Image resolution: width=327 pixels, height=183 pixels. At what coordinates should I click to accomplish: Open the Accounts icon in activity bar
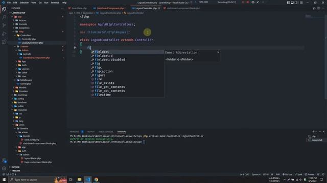coord(4,161)
